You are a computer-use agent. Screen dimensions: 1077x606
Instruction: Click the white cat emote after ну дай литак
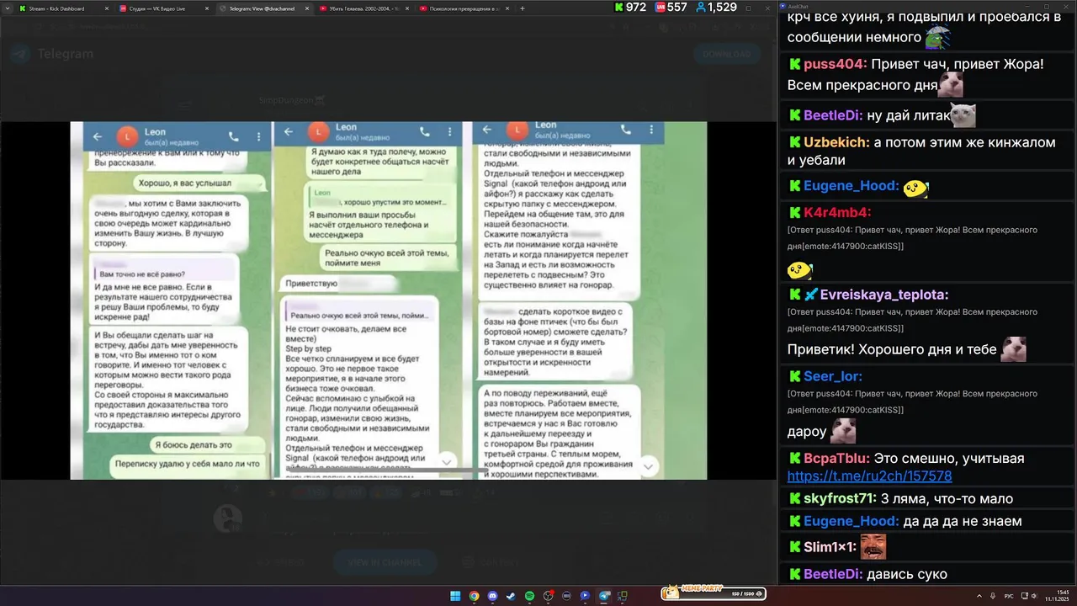963,115
